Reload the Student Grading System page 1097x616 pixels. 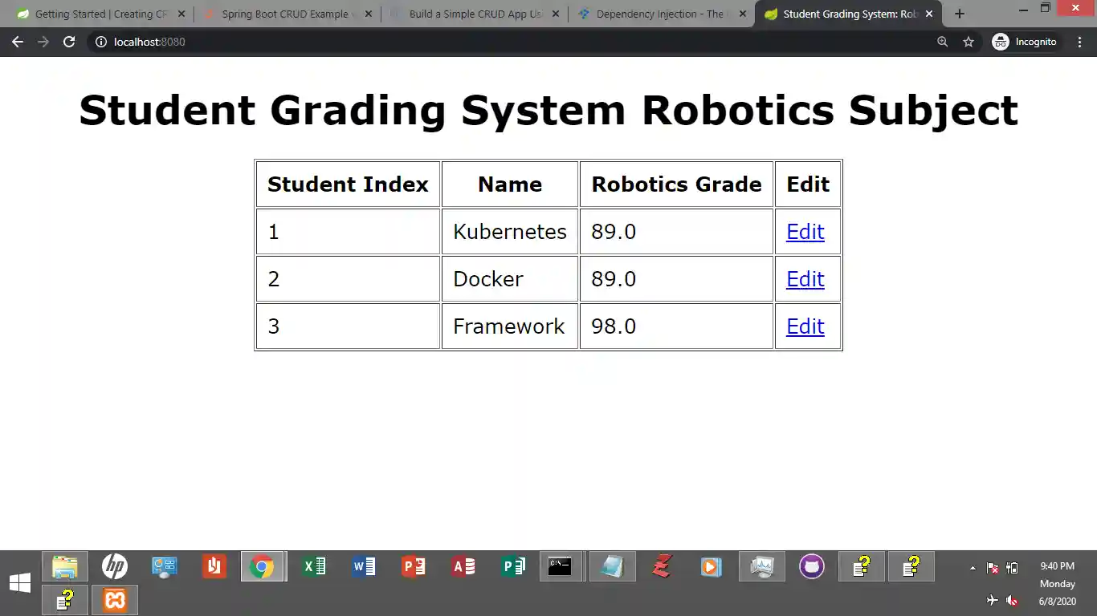pos(70,42)
